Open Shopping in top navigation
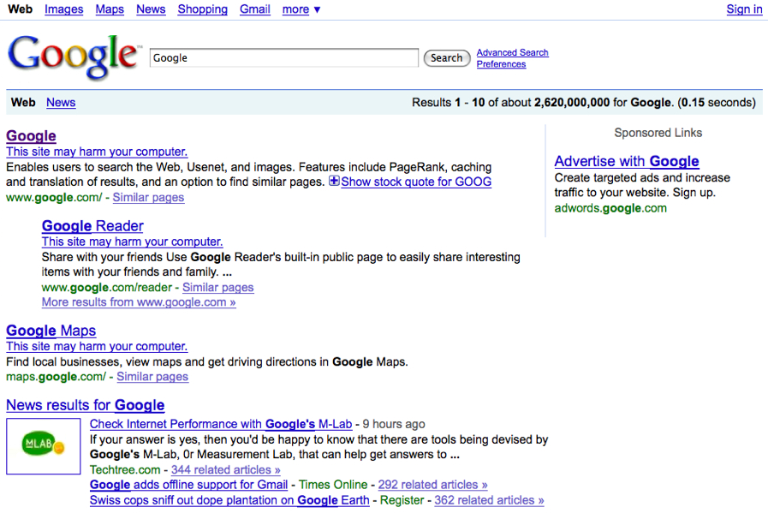This screenshot has height=519, width=768. pos(202,9)
